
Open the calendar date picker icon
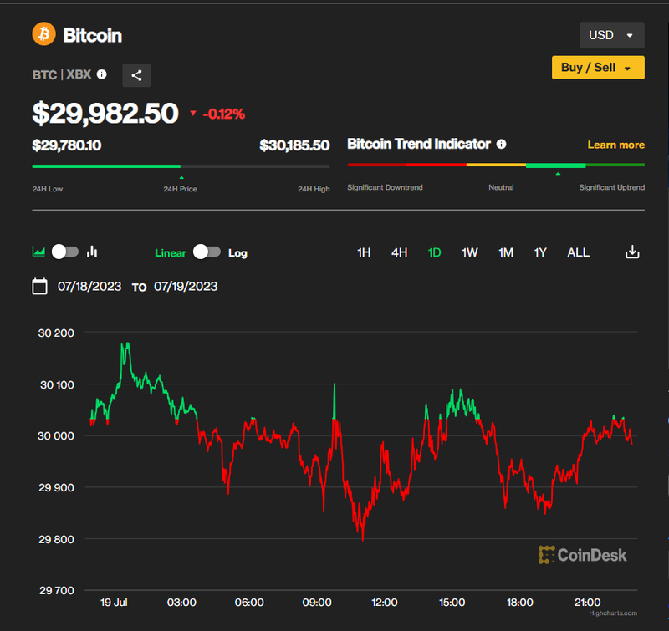pyautogui.click(x=39, y=287)
